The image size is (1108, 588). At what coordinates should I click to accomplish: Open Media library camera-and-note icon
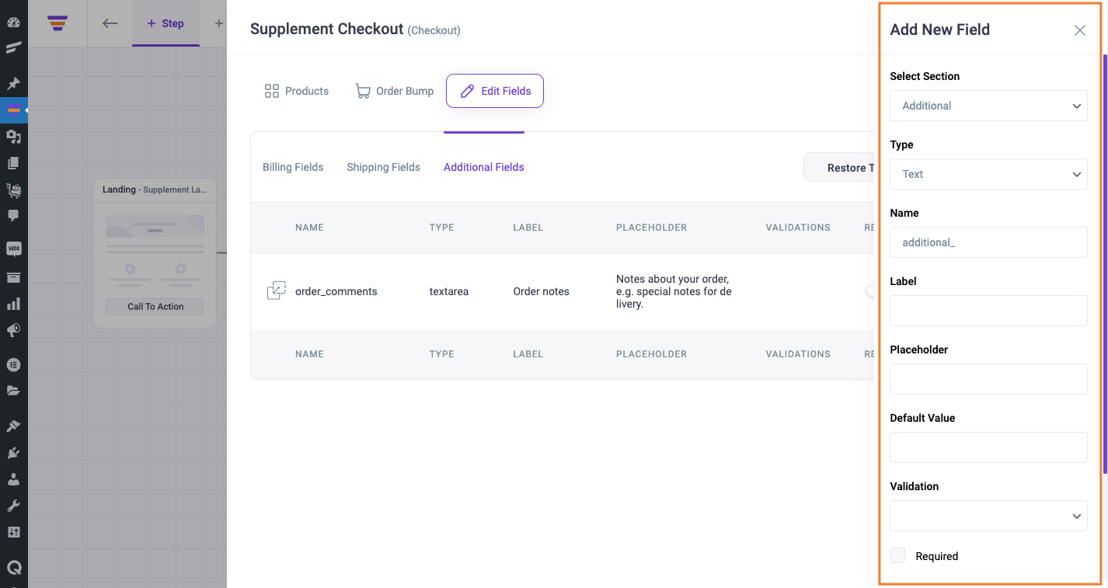pyautogui.click(x=13, y=137)
